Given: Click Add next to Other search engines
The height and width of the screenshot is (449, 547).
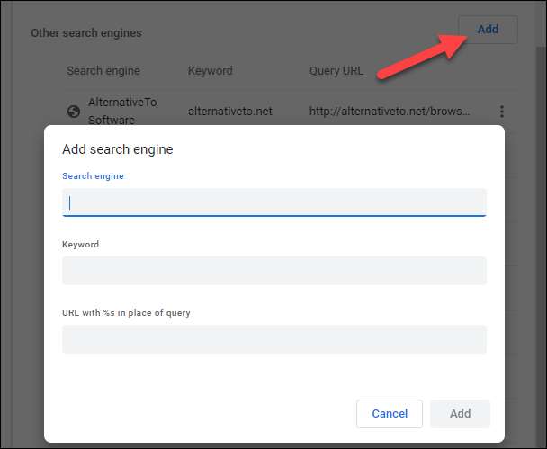Looking at the screenshot, I should click(x=488, y=30).
